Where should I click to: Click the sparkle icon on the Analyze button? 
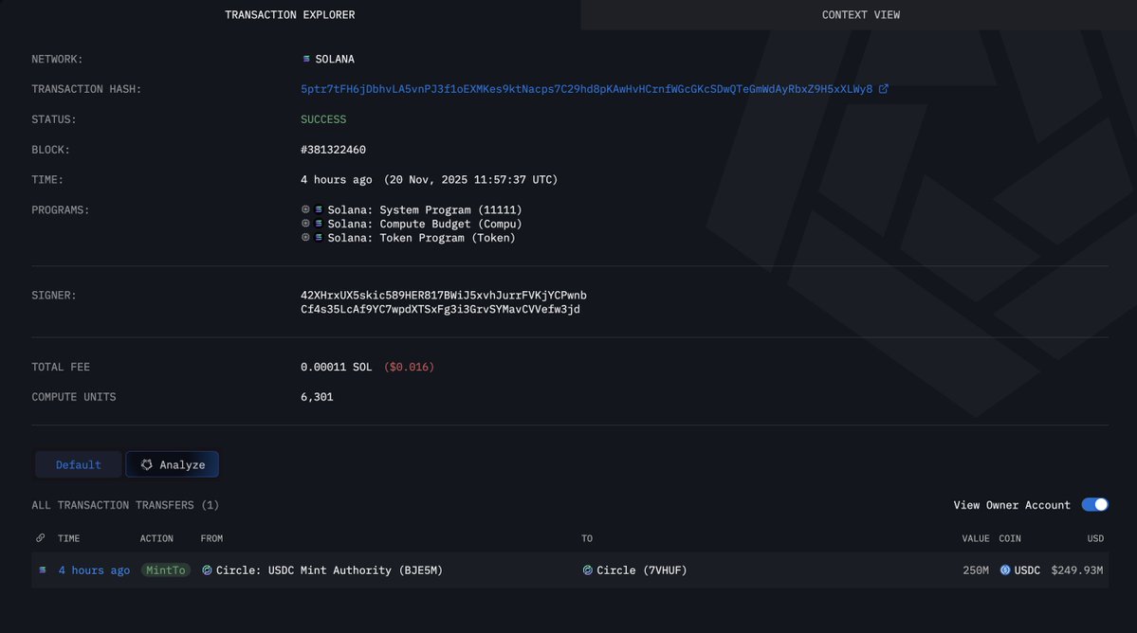[x=146, y=464]
